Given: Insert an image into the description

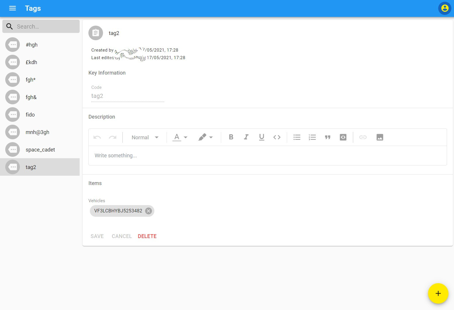Looking at the screenshot, I should tap(380, 137).
